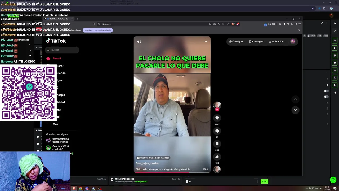Open the Steam taskbar icon
The width and height of the screenshot is (339, 191).
pos(93,188)
